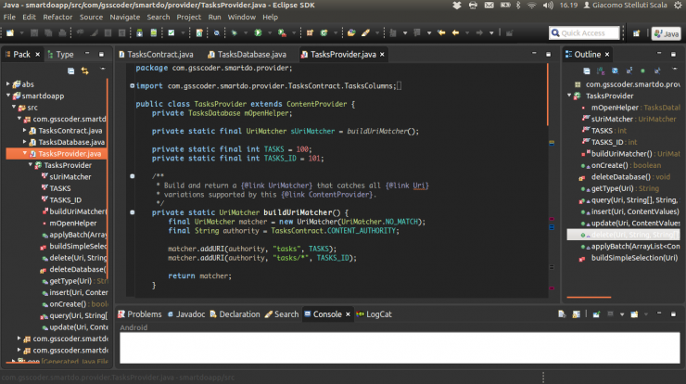Click Collapse All in Package Explorer
This screenshot has width=686, height=384.
[x=70, y=70]
